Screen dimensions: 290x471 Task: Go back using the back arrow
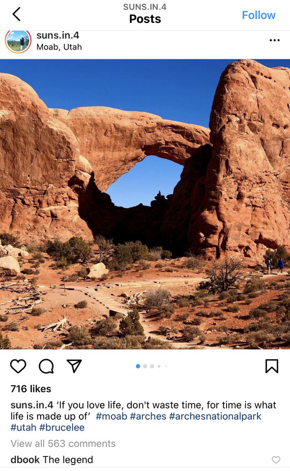[16, 14]
